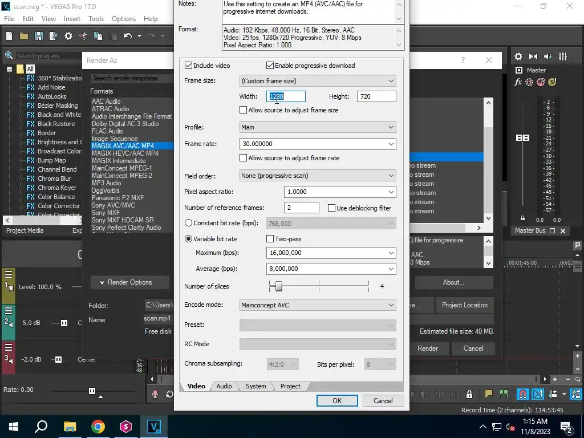The height and width of the screenshot is (438, 584).
Task: Open File Explorer from taskbar
Action: 70,427
